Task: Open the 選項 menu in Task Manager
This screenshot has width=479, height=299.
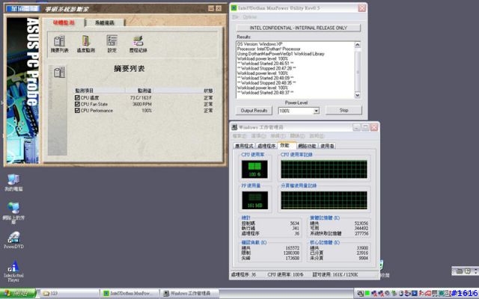Action: point(258,136)
